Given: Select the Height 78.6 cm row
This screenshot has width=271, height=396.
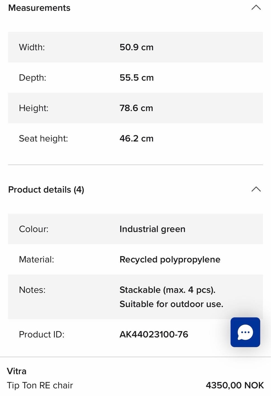Looking at the screenshot, I should [135, 108].
